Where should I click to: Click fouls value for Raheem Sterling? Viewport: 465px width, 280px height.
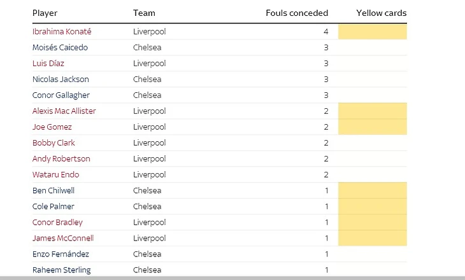[325, 270]
